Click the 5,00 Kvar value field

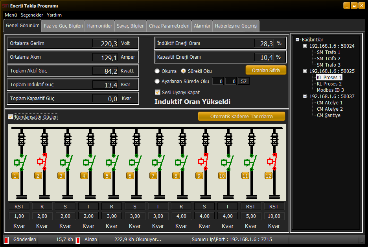click(251, 216)
